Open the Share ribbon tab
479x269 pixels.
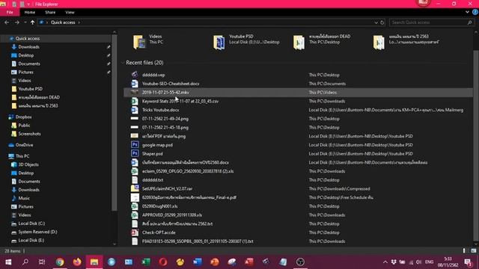click(50, 12)
